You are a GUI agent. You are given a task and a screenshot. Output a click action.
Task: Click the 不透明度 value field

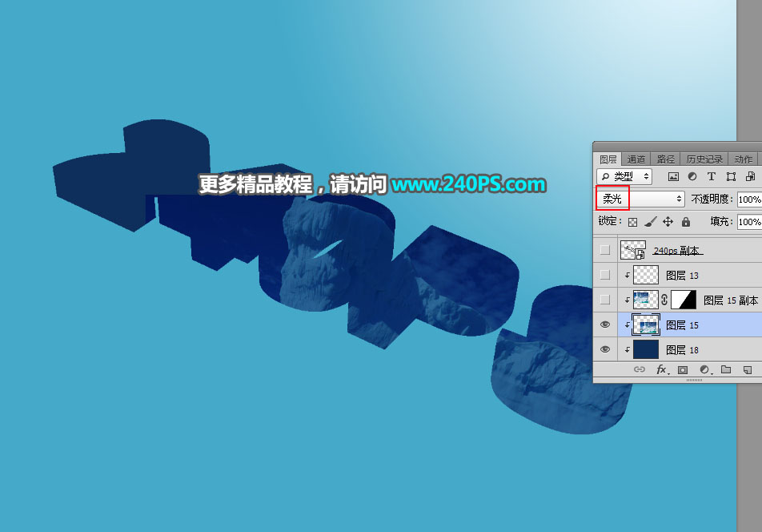749,199
